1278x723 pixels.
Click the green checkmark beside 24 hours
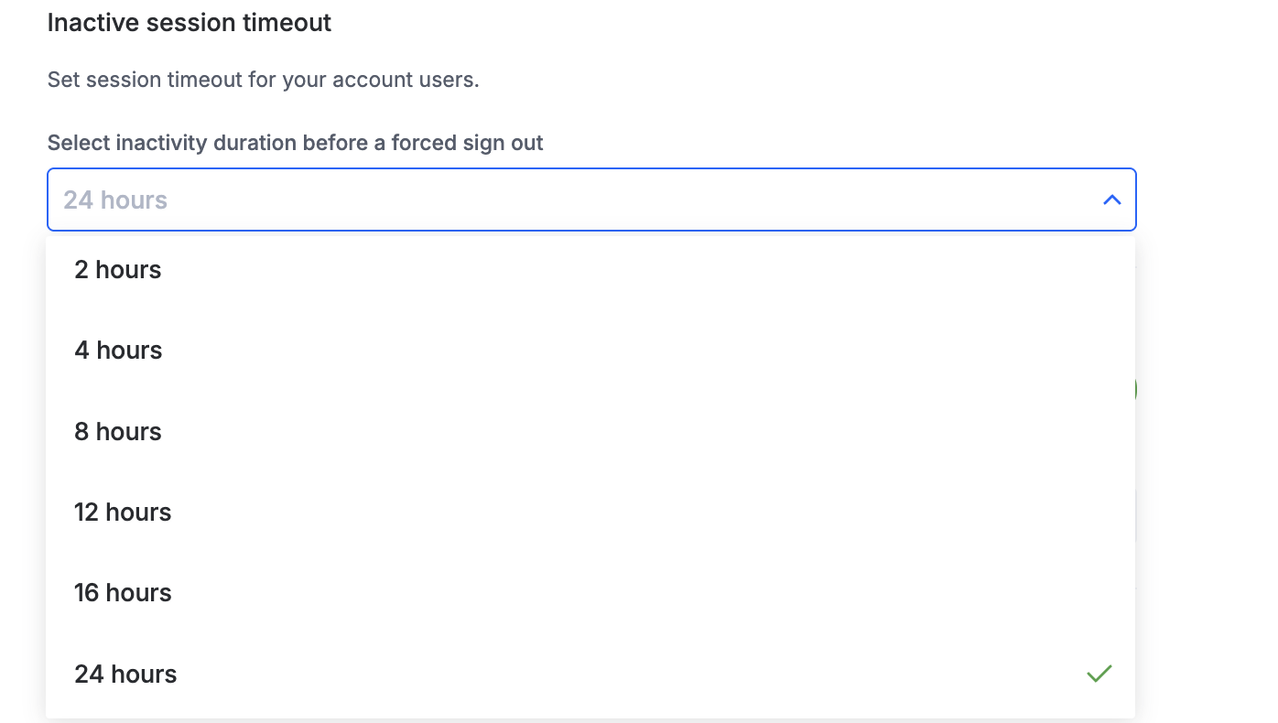pyautogui.click(x=1099, y=674)
